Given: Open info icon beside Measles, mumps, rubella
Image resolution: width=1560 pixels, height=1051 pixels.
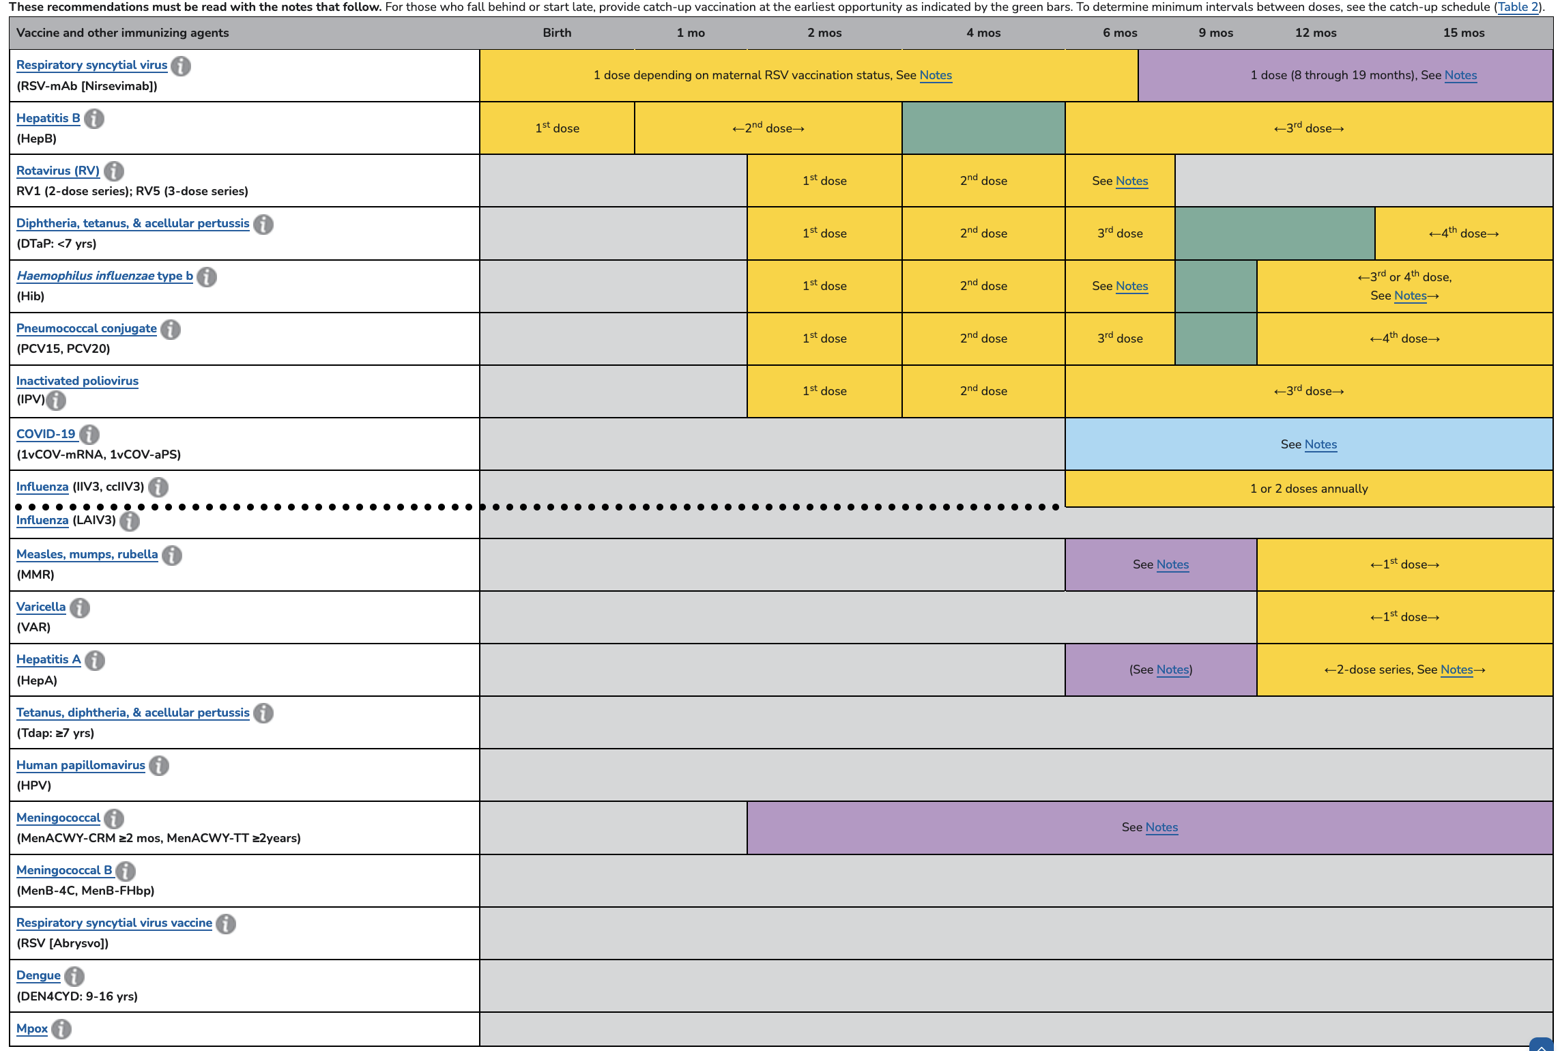Looking at the screenshot, I should pos(172,555).
